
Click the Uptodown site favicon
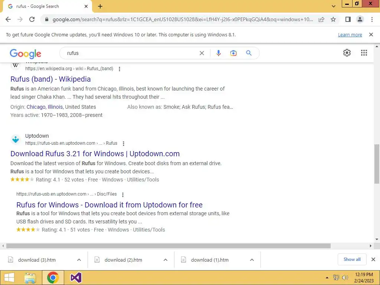pos(16,140)
